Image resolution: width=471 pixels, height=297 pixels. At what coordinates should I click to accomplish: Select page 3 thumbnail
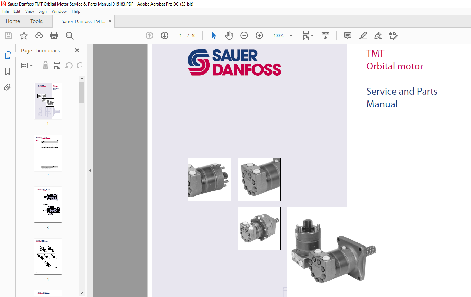[48, 204]
